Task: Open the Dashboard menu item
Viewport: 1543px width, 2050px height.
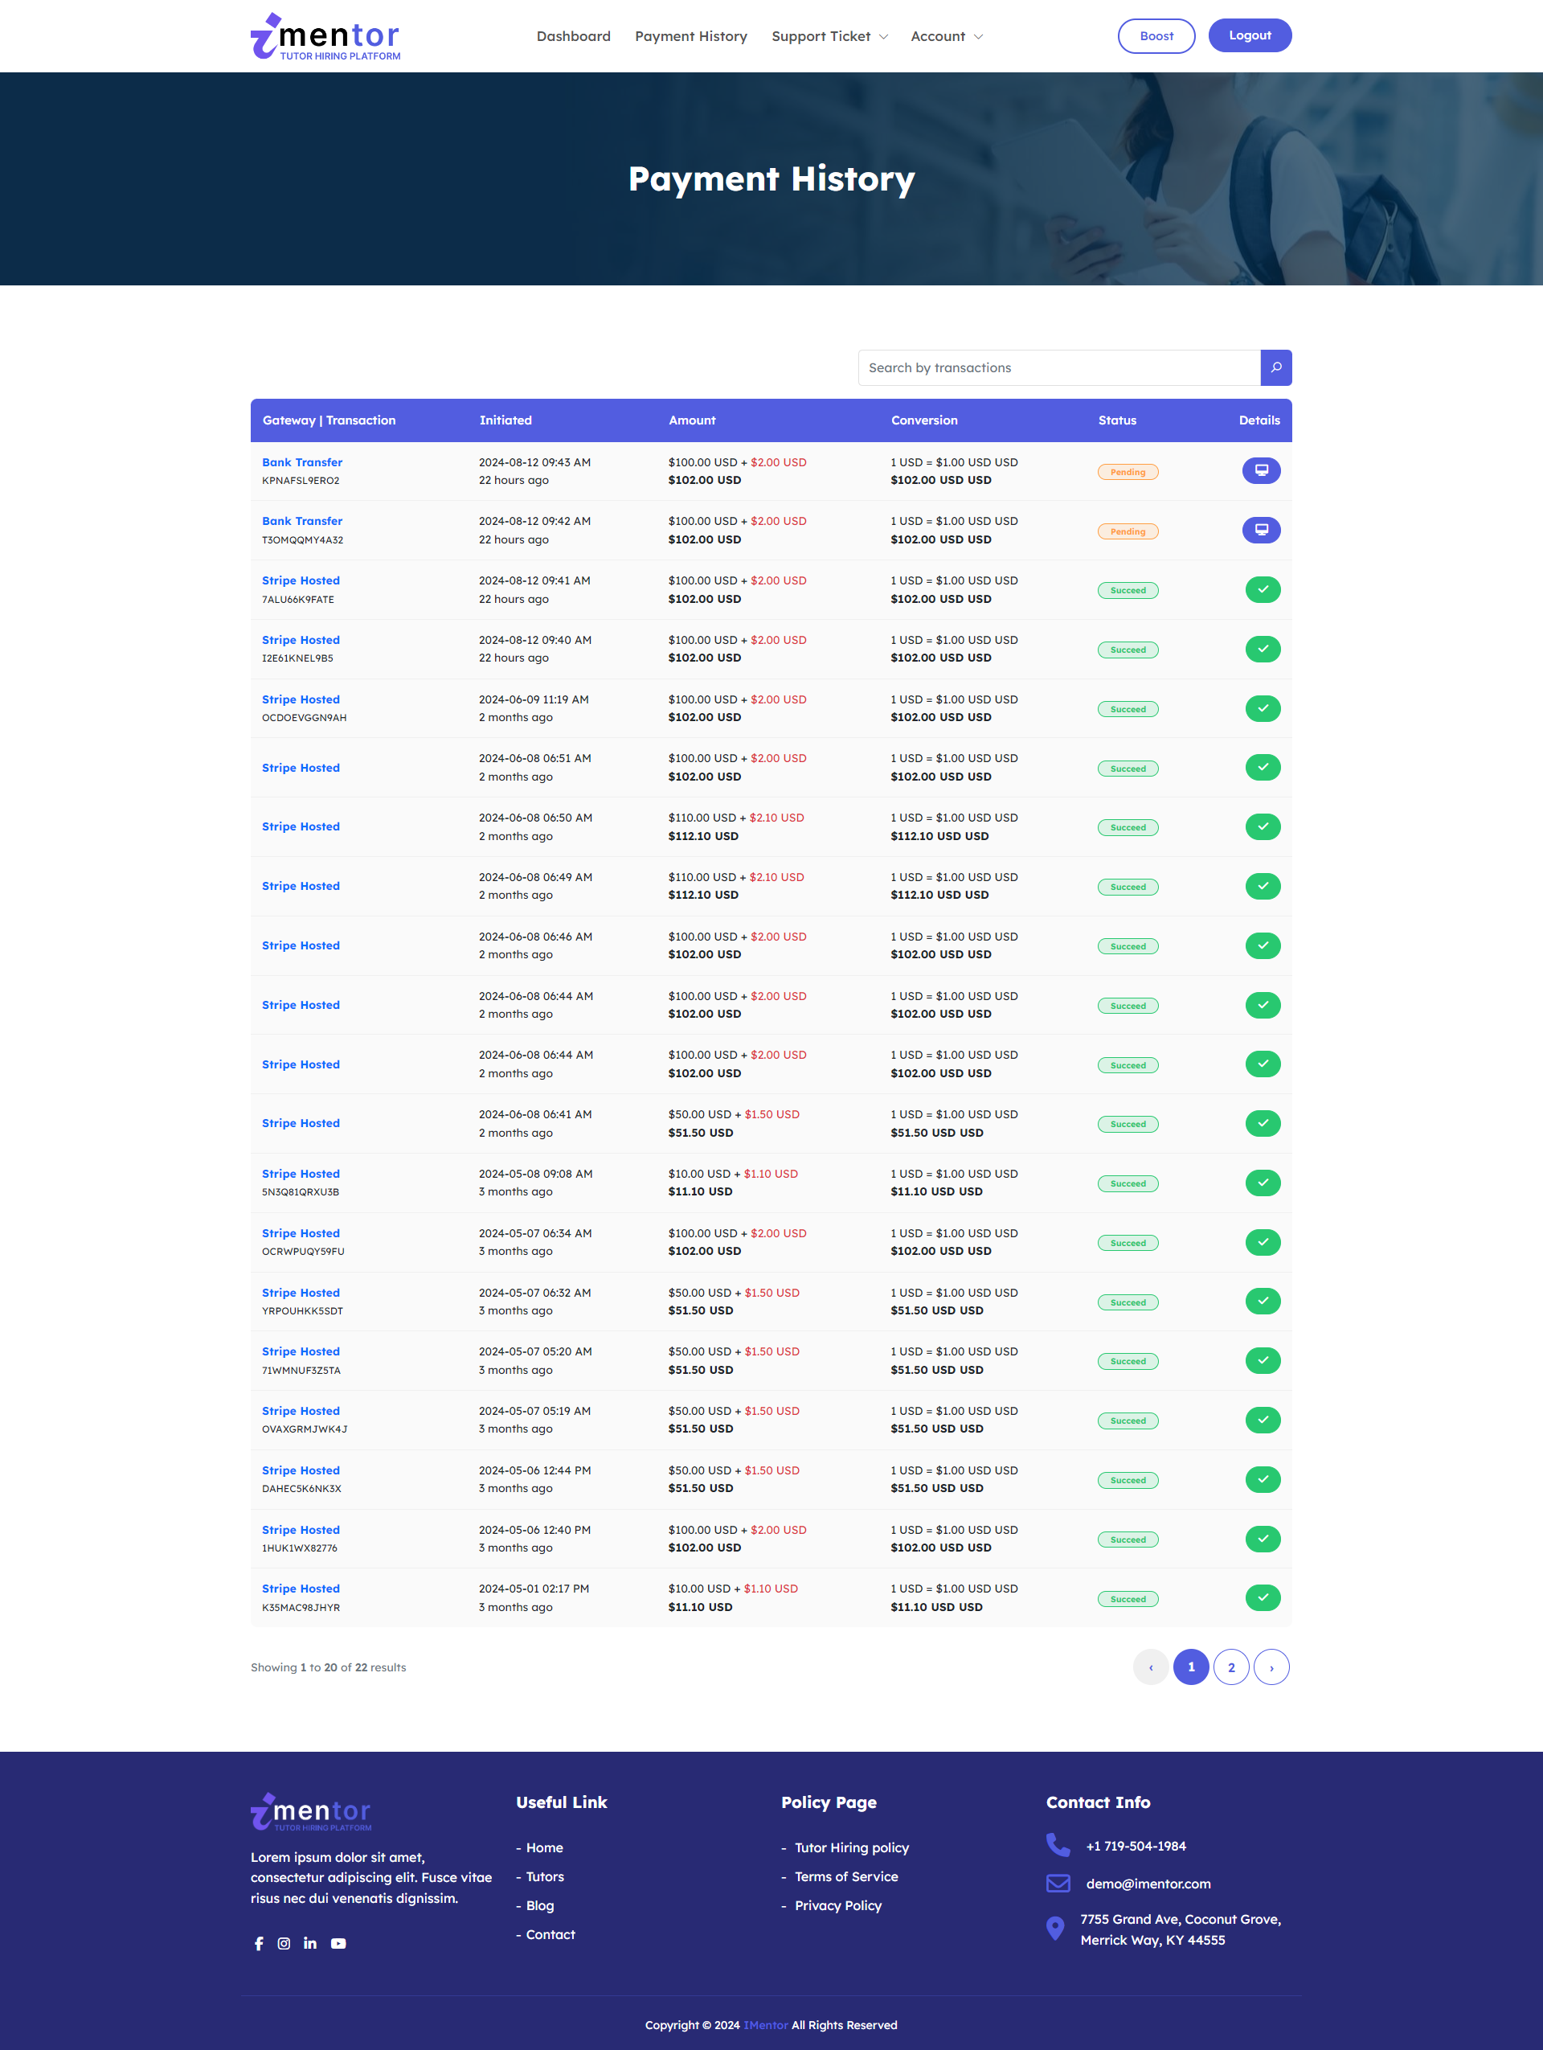Action: tap(573, 36)
